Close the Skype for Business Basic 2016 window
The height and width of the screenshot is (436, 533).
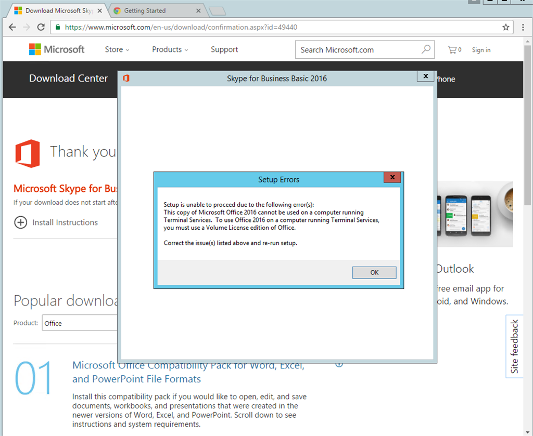426,76
